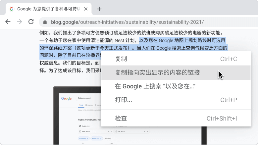Click the 'flights to munich' search box
Screen dimensions: 258x145
click(88, 98)
